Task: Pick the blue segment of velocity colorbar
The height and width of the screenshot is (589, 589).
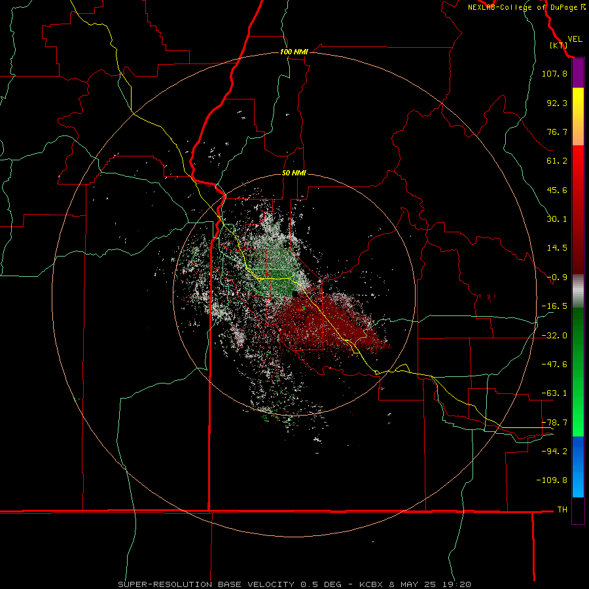Action: [x=578, y=467]
